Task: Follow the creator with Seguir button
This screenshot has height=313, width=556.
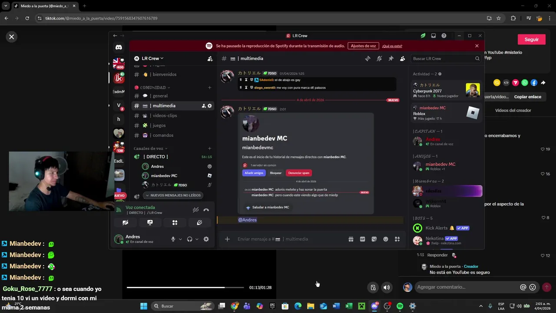Action: coord(531,39)
